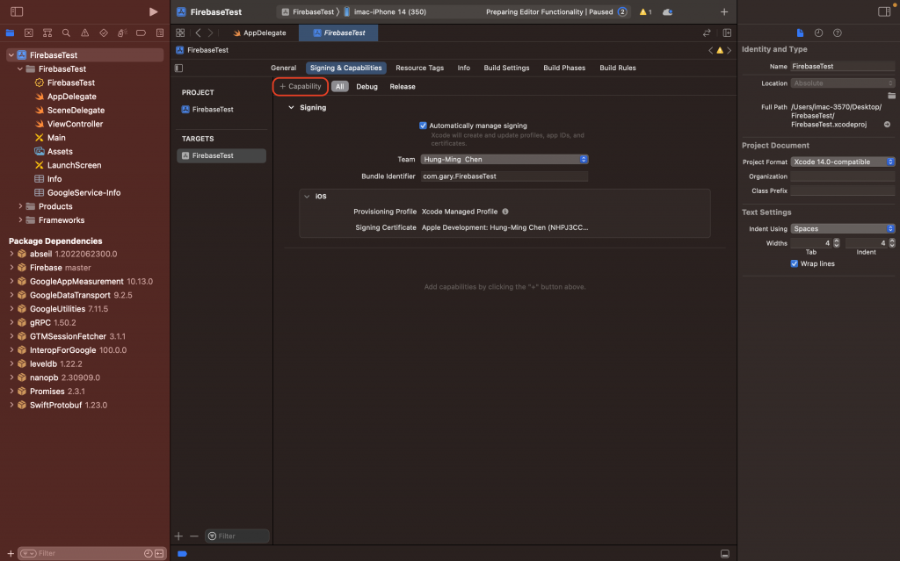
Task: Open the Indent Using dropdown
Action: [x=843, y=228]
